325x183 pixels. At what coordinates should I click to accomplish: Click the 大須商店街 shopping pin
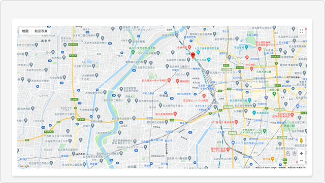[254, 113]
